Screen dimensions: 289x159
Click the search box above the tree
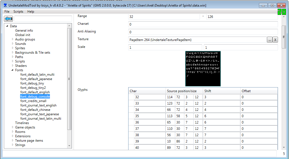[x=43, y=19]
